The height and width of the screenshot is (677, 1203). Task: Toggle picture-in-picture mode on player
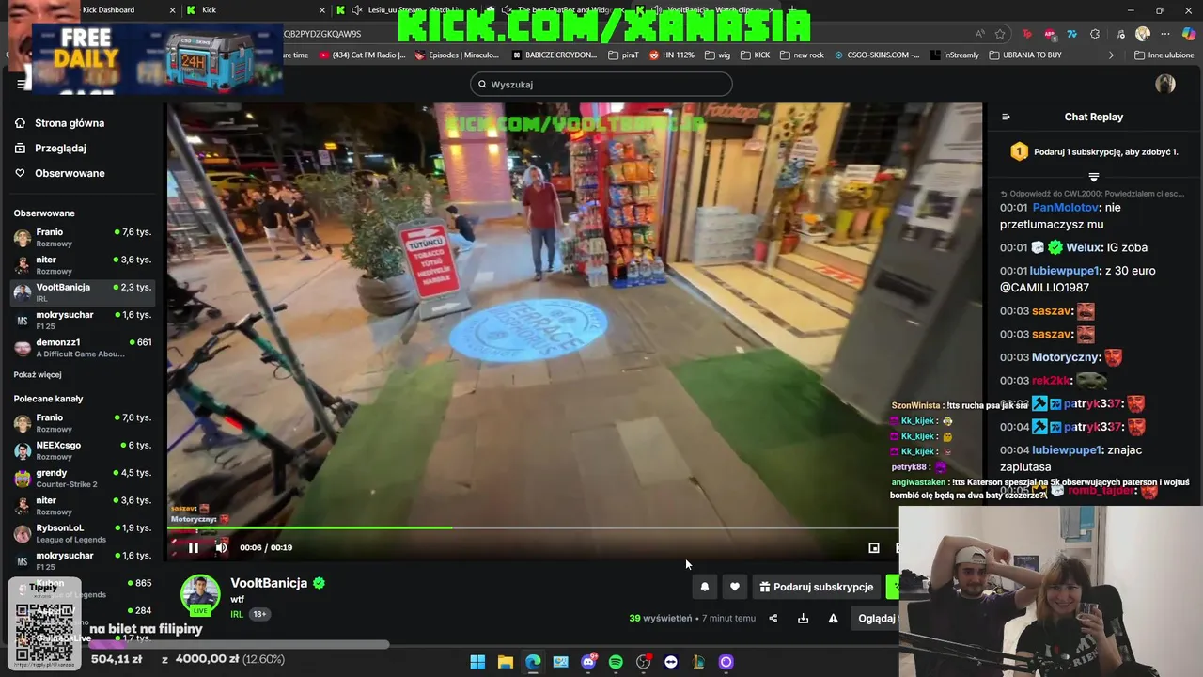pyautogui.click(x=874, y=547)
